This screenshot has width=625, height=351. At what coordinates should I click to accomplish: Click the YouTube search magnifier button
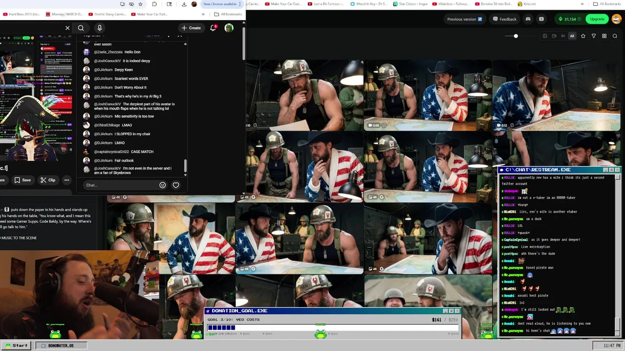[x=81, y=28]
